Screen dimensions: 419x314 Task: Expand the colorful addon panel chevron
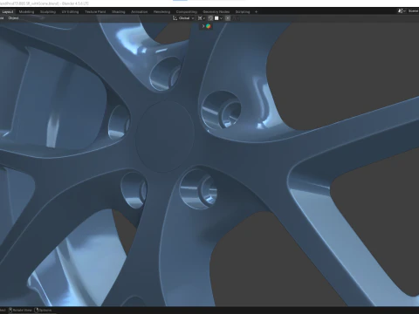(203, 26)
